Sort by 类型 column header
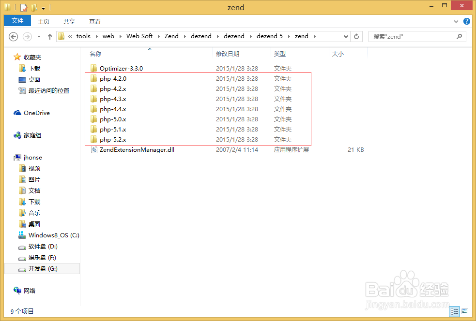Screen dimensions: 476x321 [x=279, y=54]
